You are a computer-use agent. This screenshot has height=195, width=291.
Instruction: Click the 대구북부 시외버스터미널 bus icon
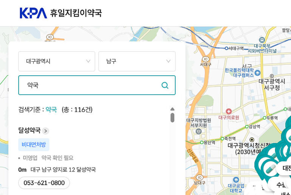coord(262,39)
